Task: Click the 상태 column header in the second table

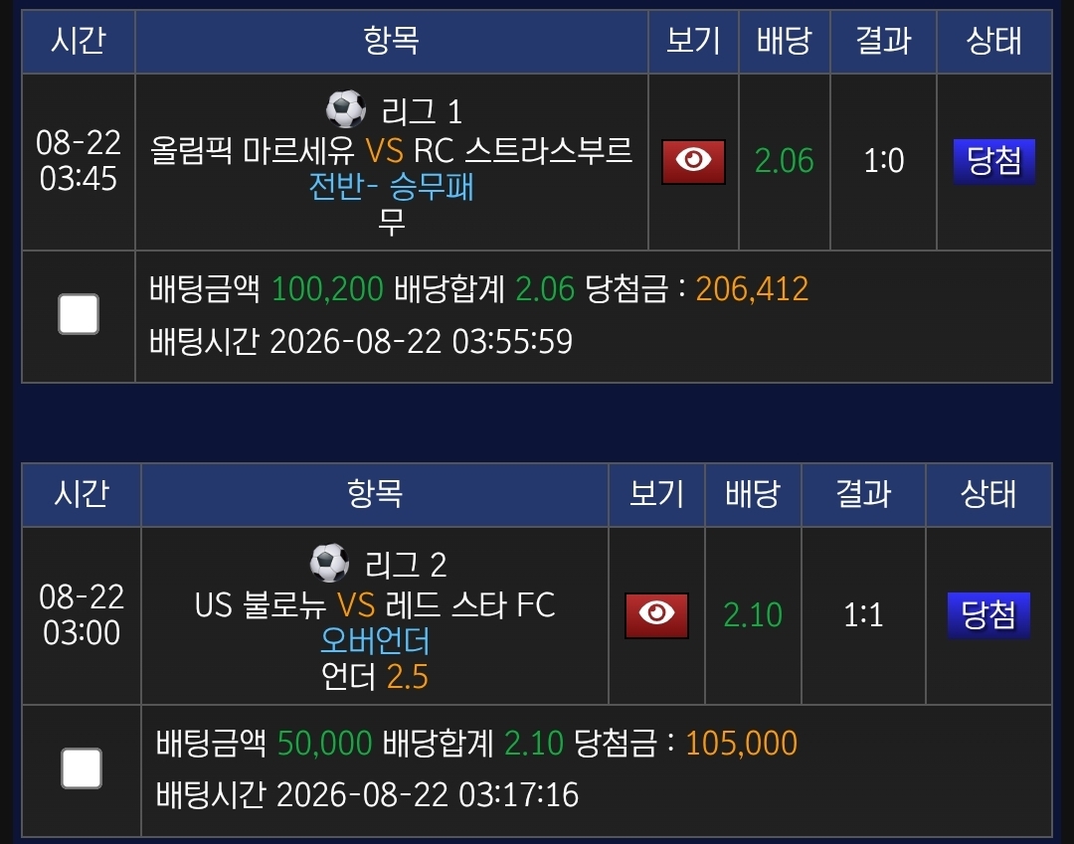Action: (988, 494)
